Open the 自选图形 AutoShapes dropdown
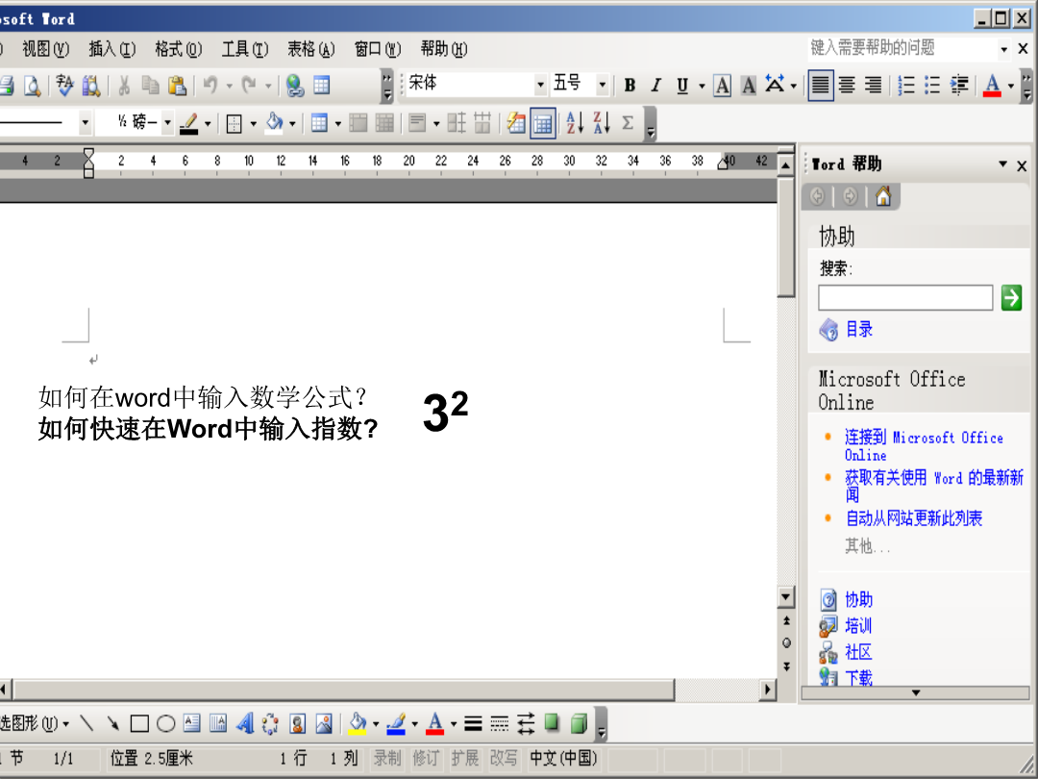 34,722
